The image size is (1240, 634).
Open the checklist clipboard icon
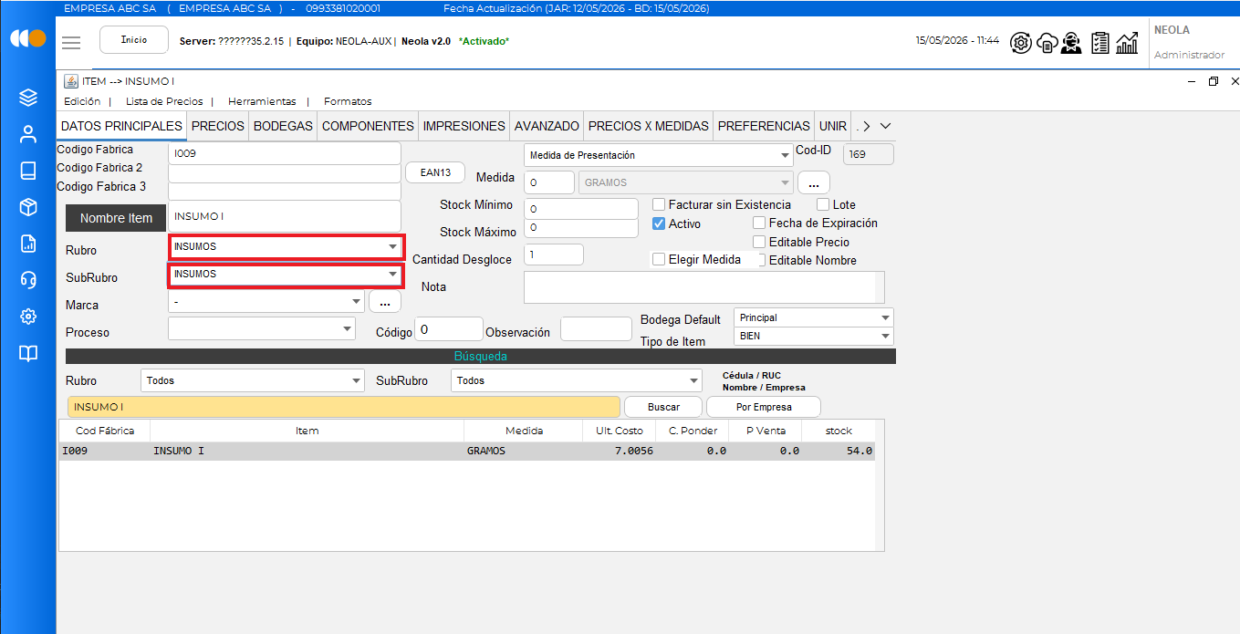(x=1099, y=42)
